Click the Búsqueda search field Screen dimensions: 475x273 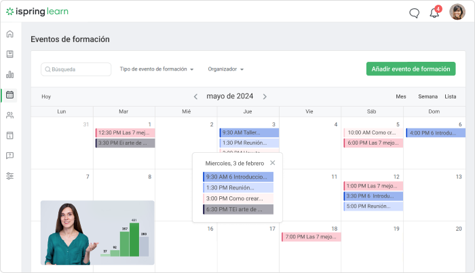tap(76, 69)
